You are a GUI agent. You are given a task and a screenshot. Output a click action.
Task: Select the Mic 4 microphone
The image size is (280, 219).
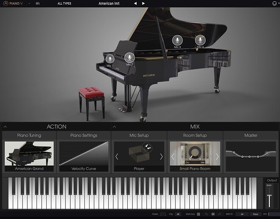tap(200, 40)
